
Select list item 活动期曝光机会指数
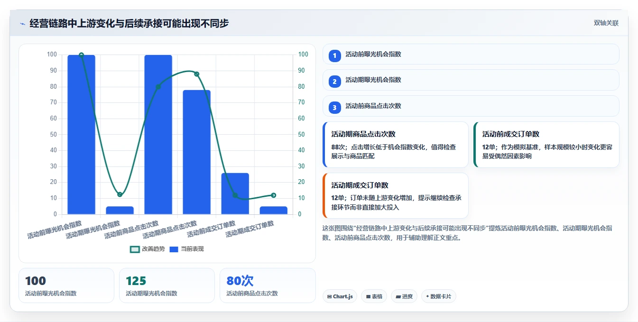471,80
